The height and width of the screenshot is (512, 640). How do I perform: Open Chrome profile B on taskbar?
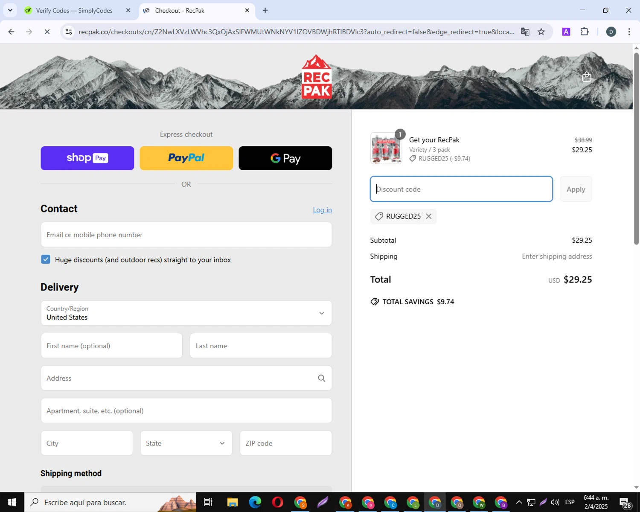(501, 502)
